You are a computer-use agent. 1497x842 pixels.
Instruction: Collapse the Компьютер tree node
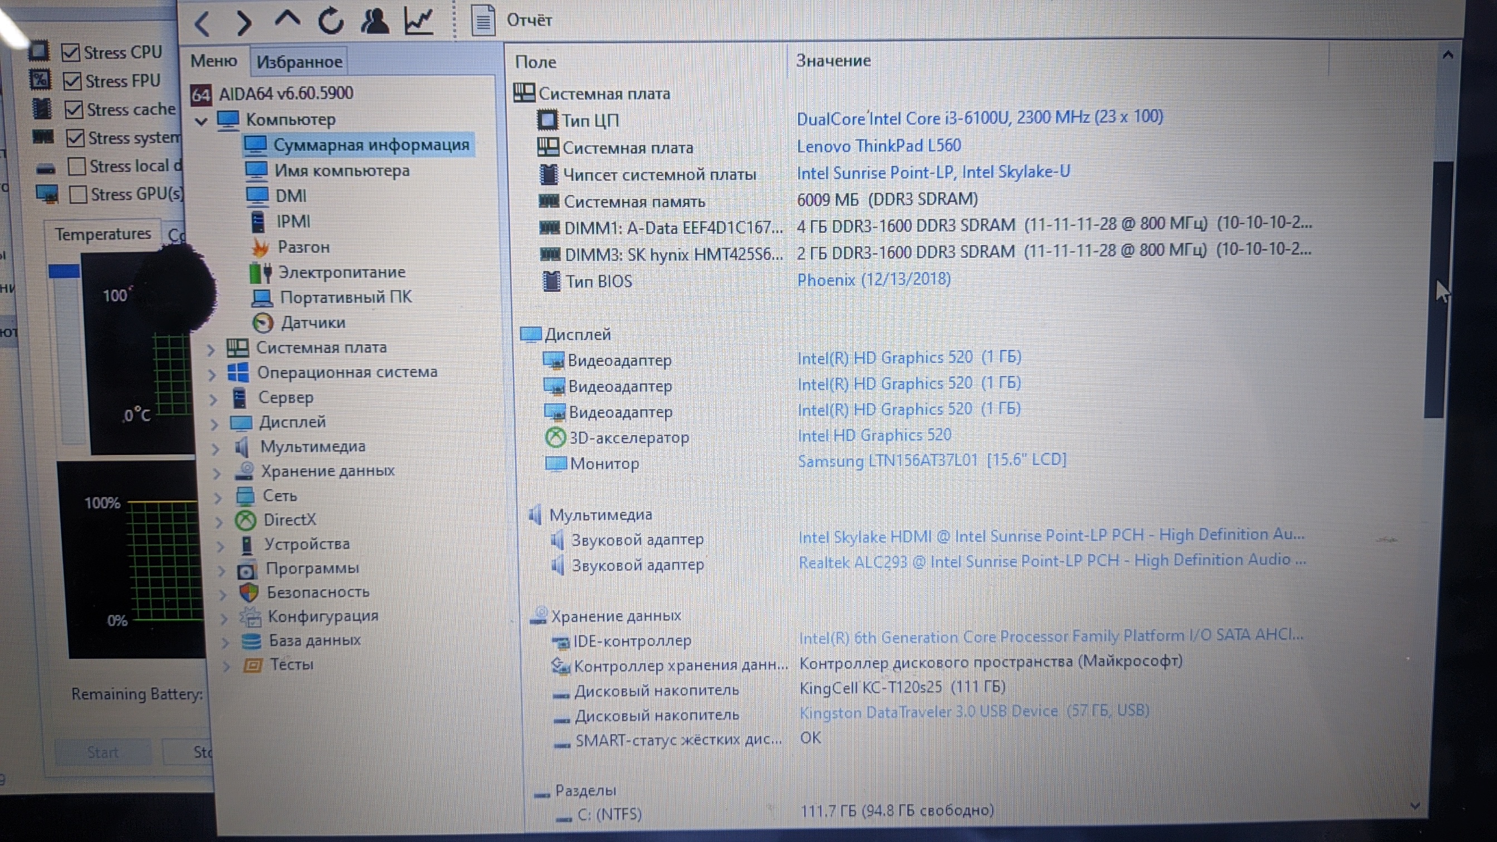(x=202, y=121)
